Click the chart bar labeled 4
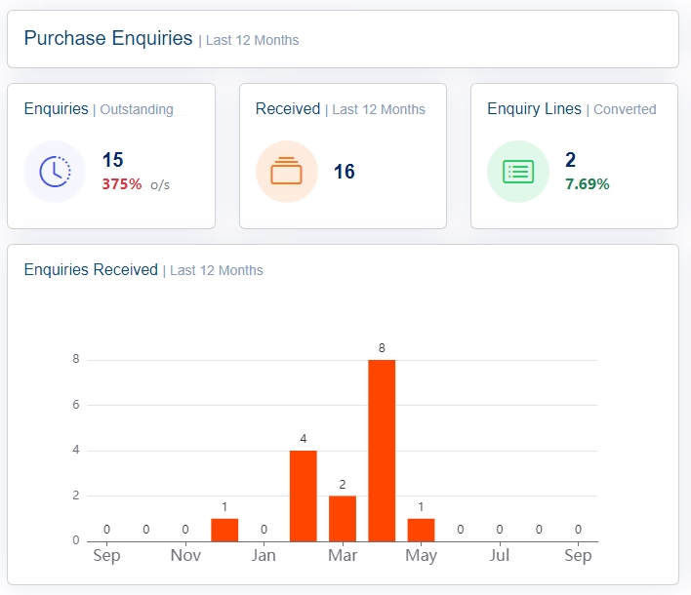Viewport: 691px width, 595px height. 304,496
